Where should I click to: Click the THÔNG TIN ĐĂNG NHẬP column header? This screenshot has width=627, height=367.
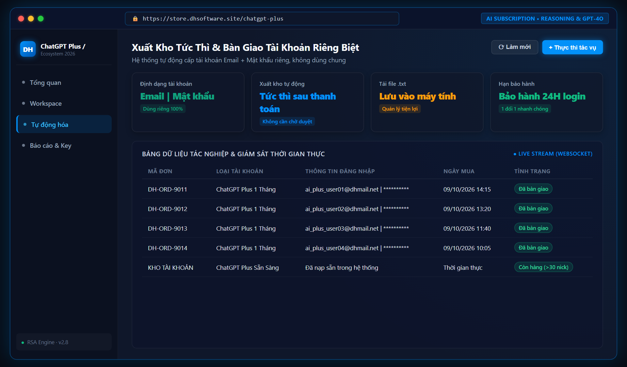(x=340, y=171)
